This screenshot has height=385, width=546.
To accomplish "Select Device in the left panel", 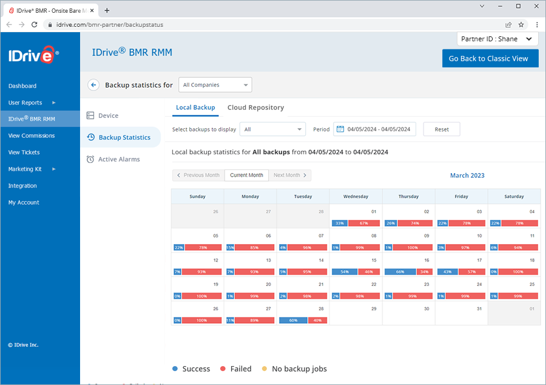I will (109, 115).
